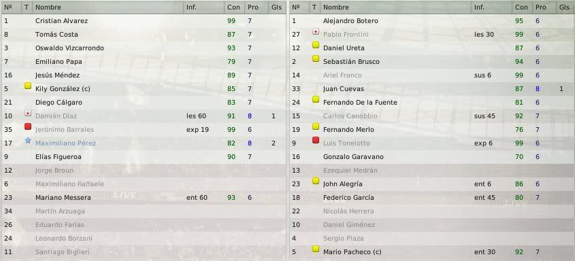Screen dimensions: 575x261
Task: Click the blue star next to Maximiliano Pérez
Action: click(x=28, y=140)
